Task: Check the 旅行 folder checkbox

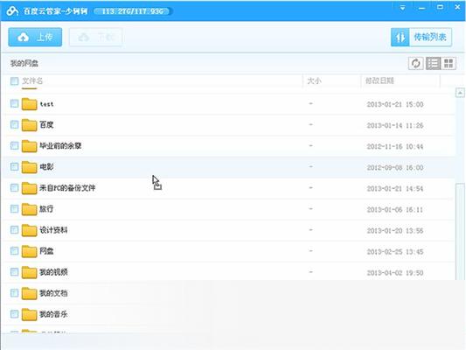Action: pyautogui.click(x=14, y=209)
